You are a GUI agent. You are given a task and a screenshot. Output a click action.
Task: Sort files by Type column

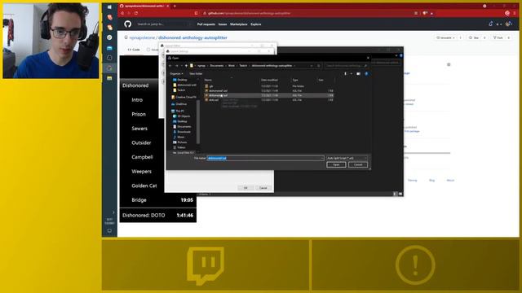click(295, 80)
